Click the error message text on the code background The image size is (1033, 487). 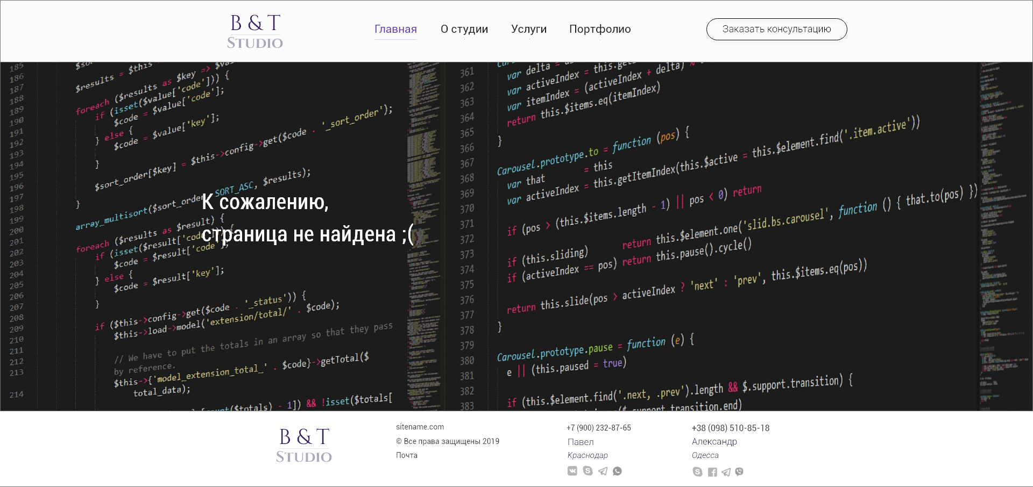(x=307, y=219)
